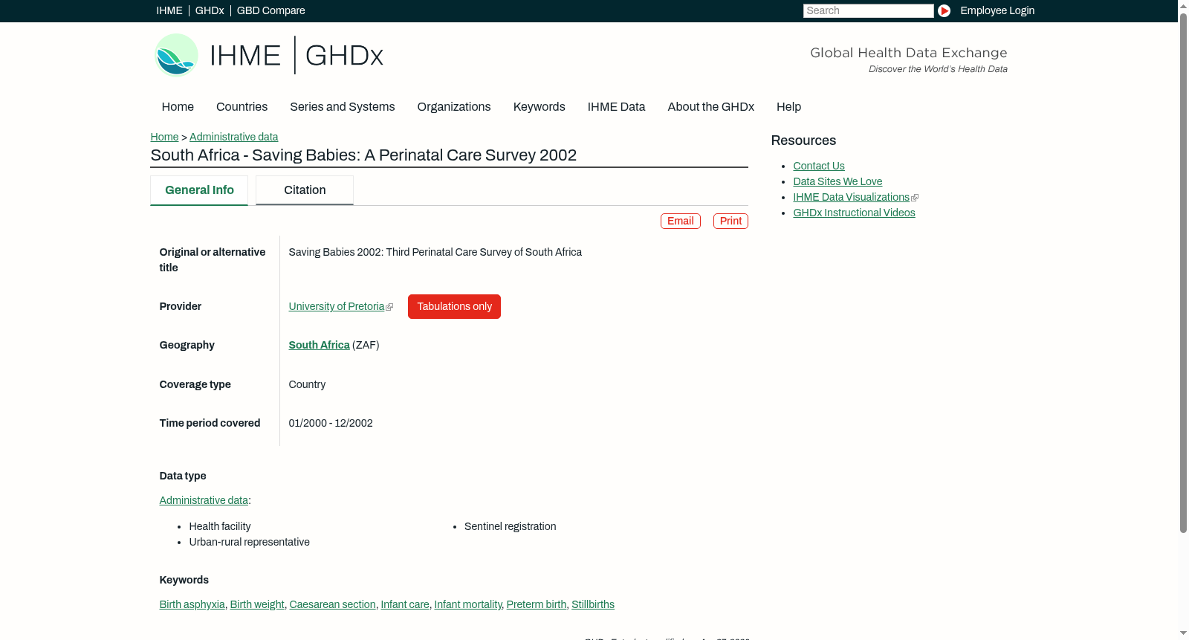Open the Countries menu
Screen dimensions: 1189x640
[242, 107]
